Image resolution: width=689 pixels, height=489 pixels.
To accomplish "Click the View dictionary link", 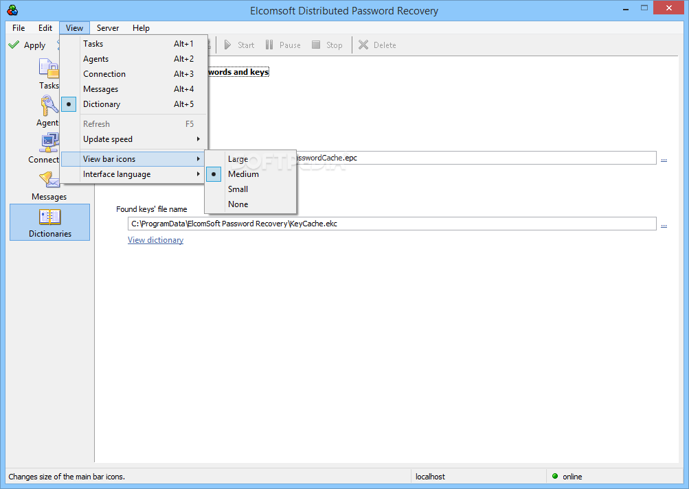I will [155, 240].
